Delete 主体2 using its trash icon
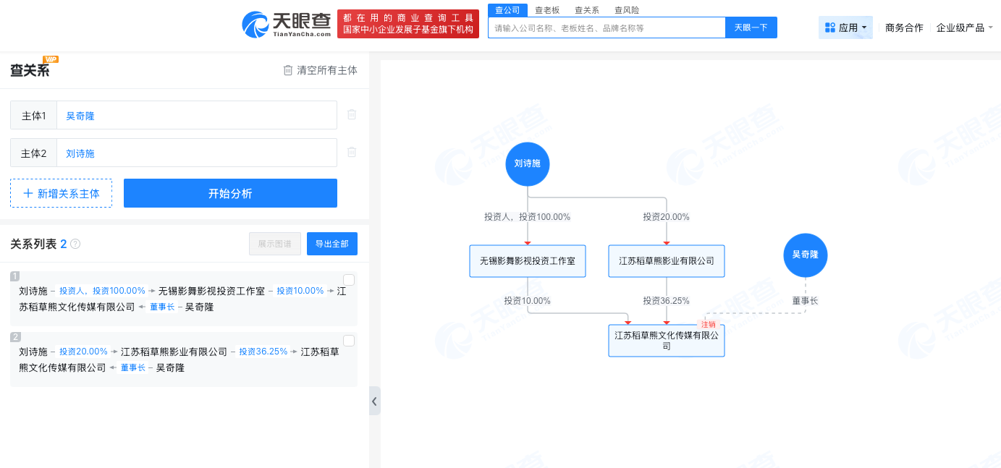This screenshot has height=468, width=1001. (352, 152)
